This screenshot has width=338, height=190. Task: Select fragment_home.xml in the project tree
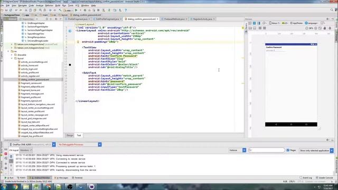coord(31,90)
